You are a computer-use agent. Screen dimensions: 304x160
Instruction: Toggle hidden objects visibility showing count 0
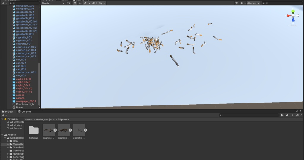coord(95,3)
